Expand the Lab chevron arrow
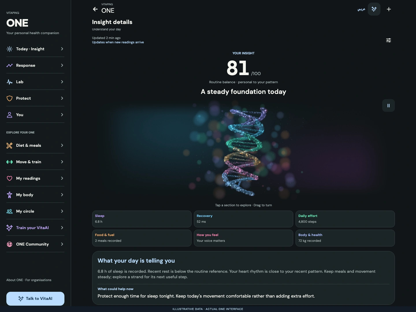Screen dimensions: 416x312 coord(62,82)
